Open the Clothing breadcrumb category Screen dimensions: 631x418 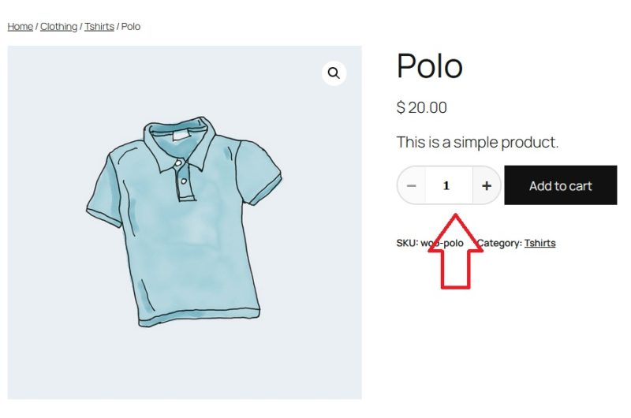coord(58,27)
